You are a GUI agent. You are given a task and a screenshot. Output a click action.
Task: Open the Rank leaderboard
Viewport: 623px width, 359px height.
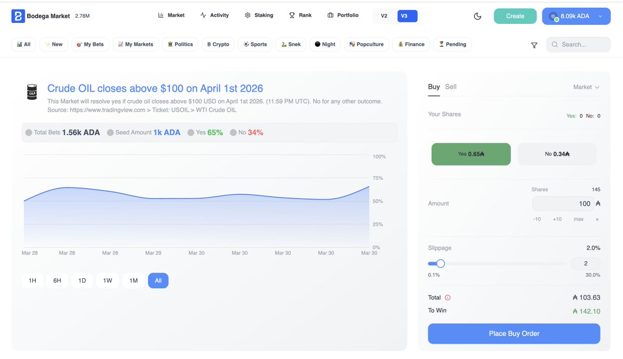pos(300,15)
